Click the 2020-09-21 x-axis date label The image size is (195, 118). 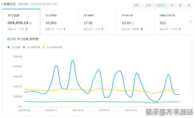coord(104,110)
